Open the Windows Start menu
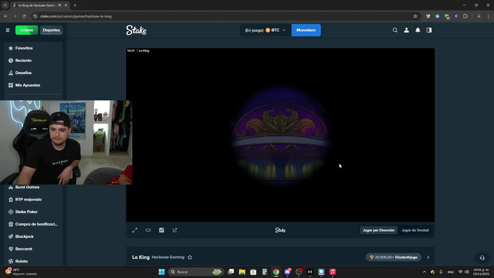The height and width of the screenshot is (278, 494). point(162,272)
